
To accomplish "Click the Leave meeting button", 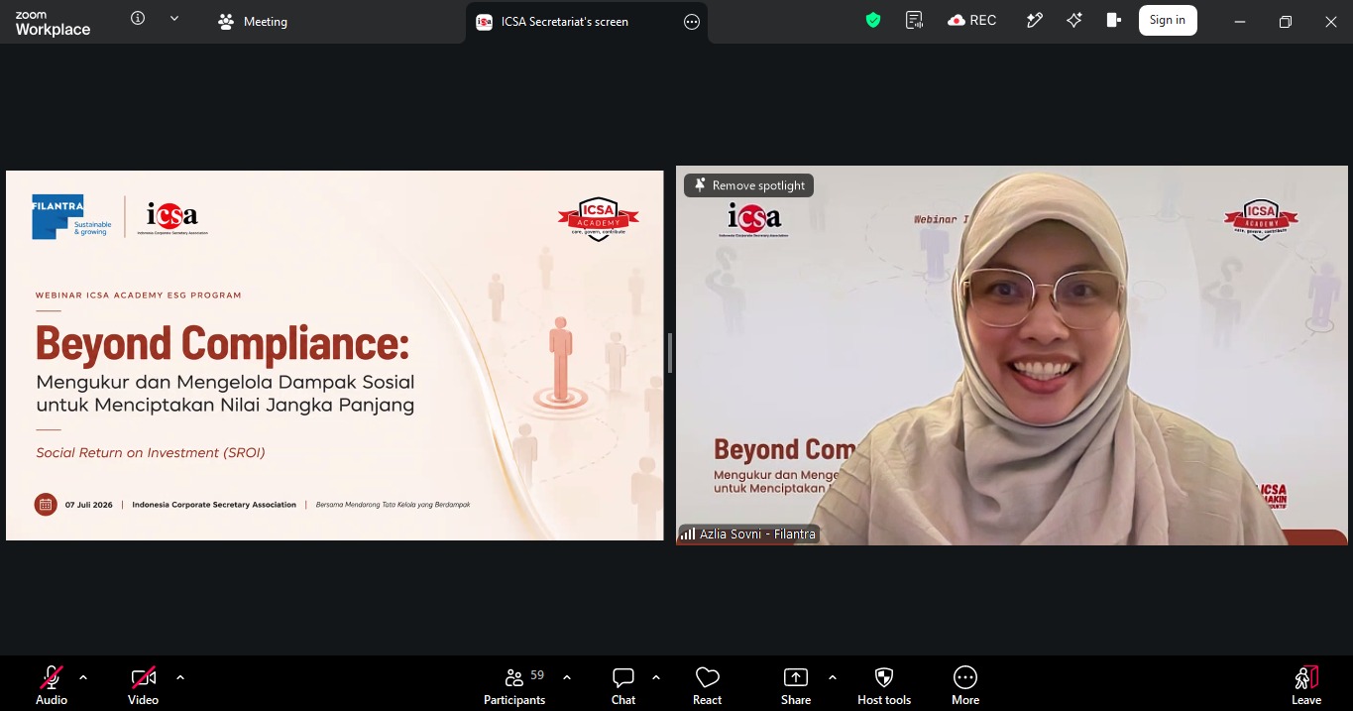I will [x=1306, y=684].
